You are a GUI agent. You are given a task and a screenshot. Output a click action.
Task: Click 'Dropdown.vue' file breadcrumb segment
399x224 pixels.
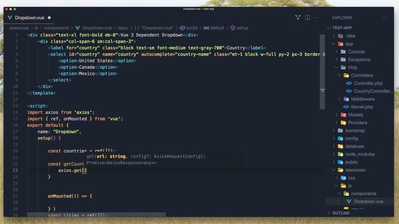pos(97,27)
